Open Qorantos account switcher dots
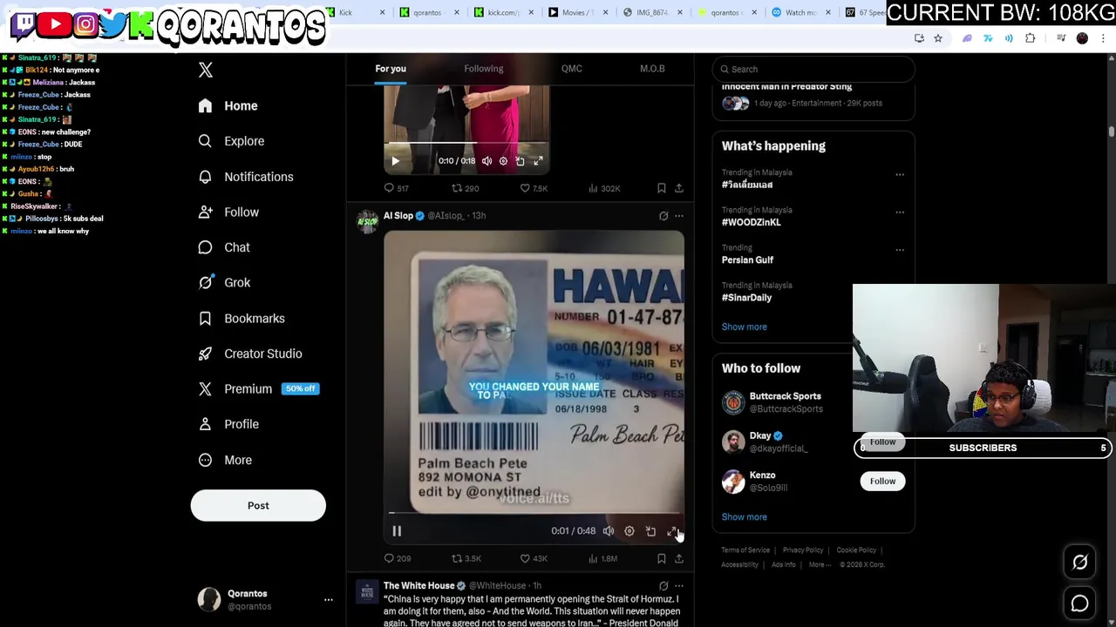 click(329, 600)
